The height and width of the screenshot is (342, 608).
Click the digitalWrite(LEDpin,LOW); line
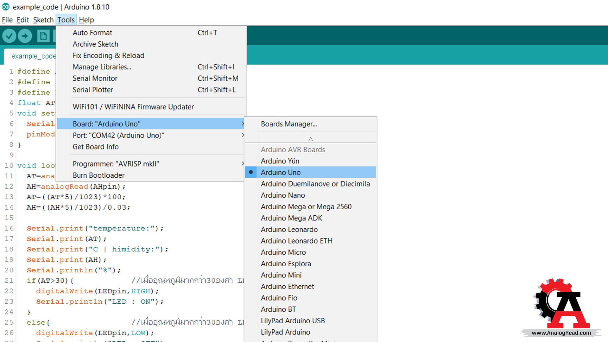pos(95,333)
